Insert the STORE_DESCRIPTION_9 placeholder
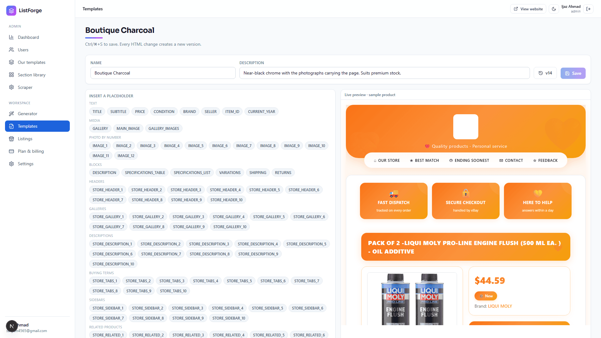601x338 pixels. [258, 254]
